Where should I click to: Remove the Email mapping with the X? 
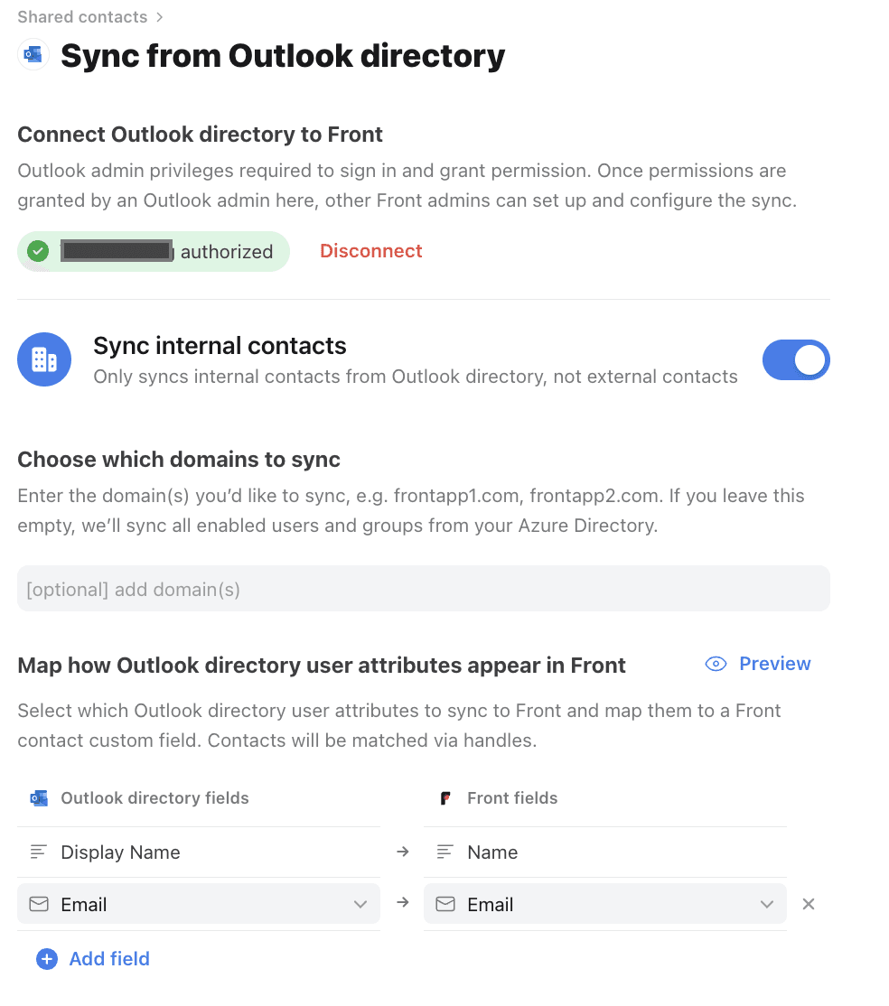(x=808, y=904)
